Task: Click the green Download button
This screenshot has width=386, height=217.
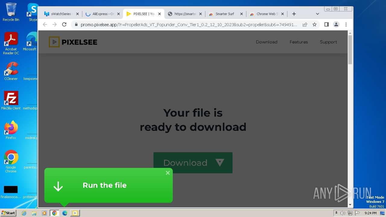Action: point(193,163)
